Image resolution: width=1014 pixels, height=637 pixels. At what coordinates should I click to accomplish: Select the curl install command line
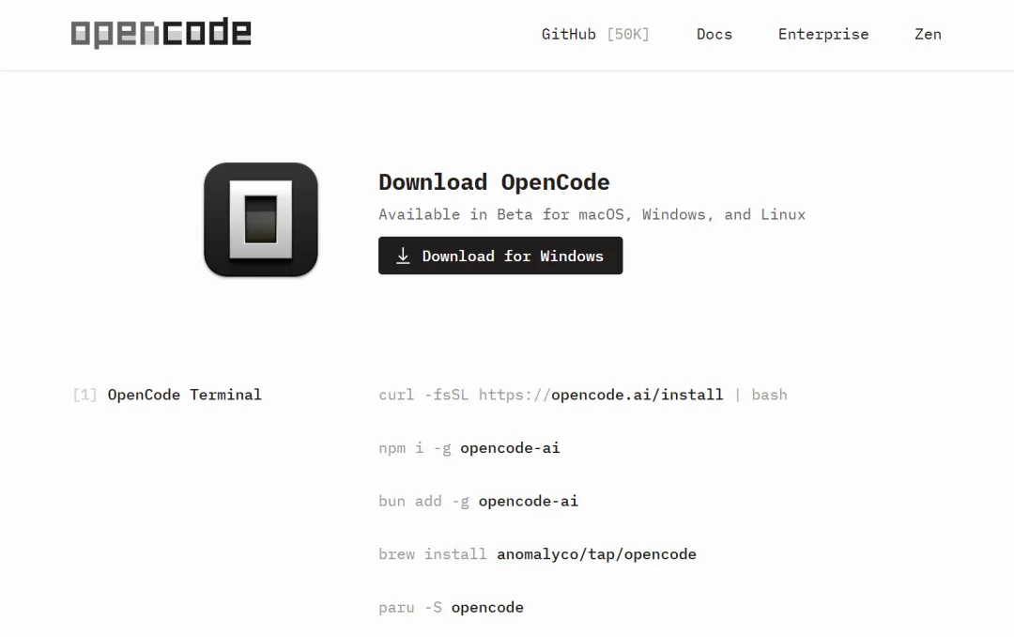pyautogui.click(x=582, y=395)
